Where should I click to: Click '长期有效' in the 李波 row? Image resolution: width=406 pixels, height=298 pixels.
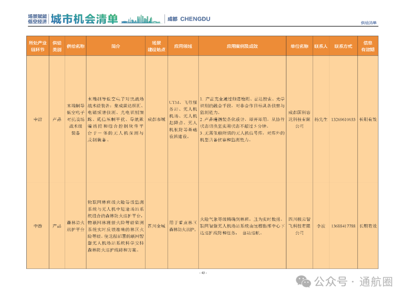tap(368, 226)
